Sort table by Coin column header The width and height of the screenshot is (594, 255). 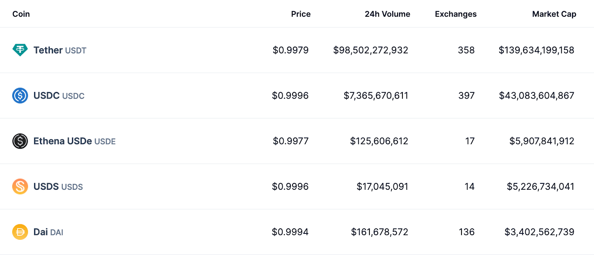point(21,14)
